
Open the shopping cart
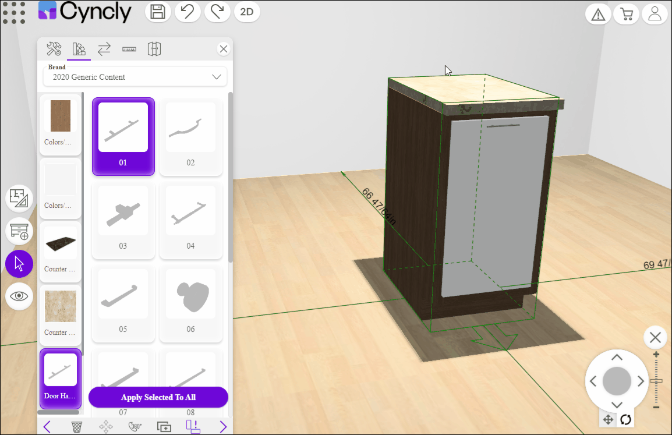click(x=627, y=14)
